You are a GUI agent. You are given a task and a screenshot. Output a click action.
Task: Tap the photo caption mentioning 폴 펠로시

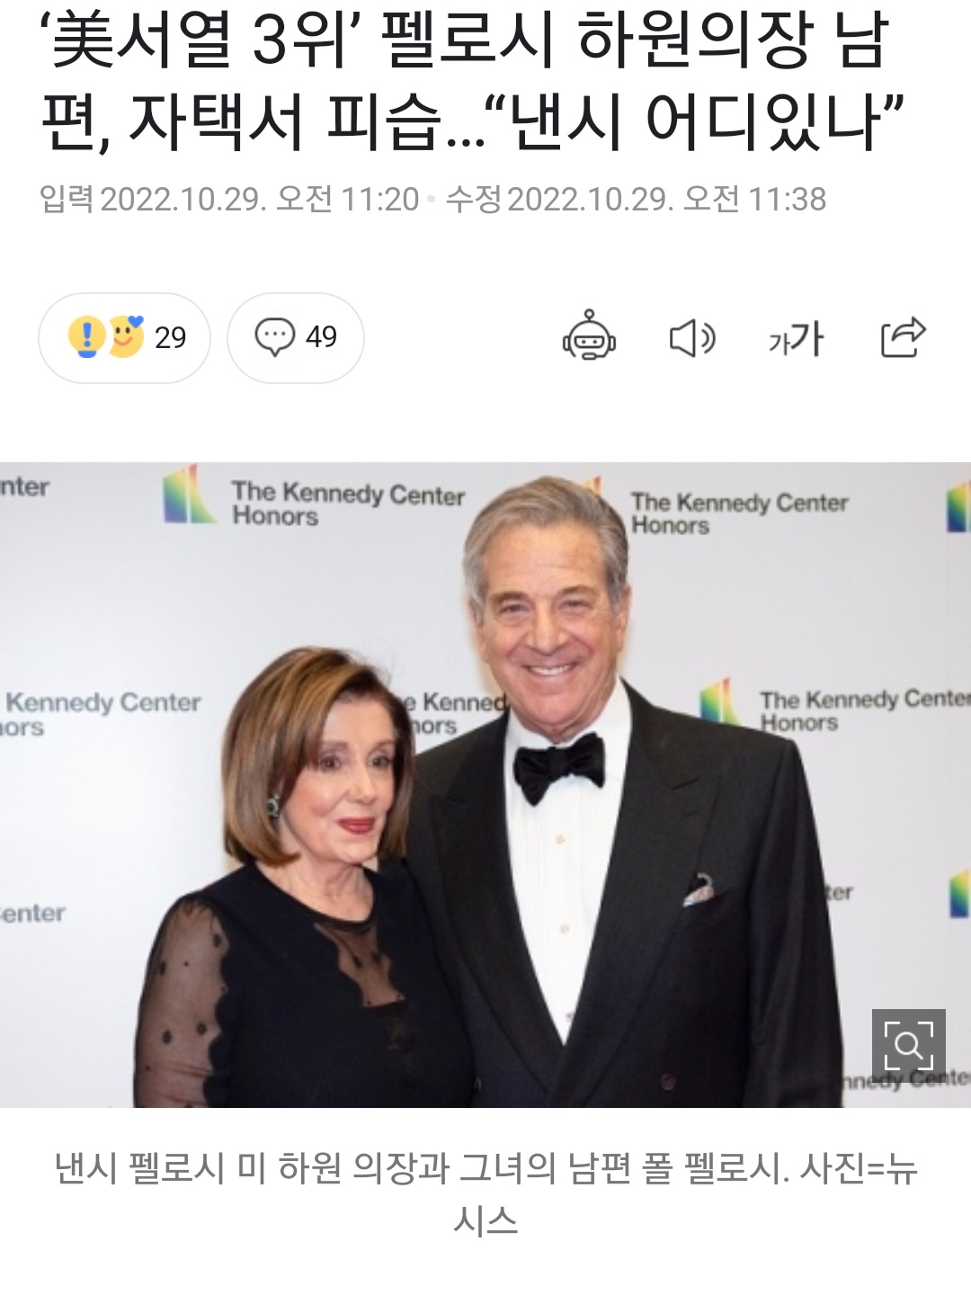(485, 1193)
